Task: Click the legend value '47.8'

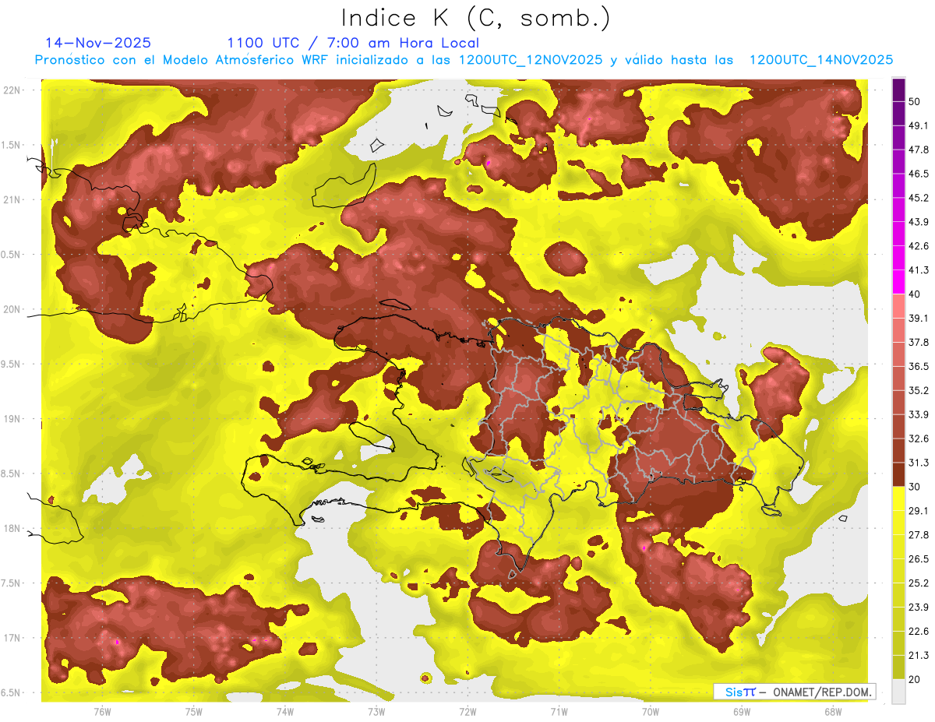Action: point(918,150)
